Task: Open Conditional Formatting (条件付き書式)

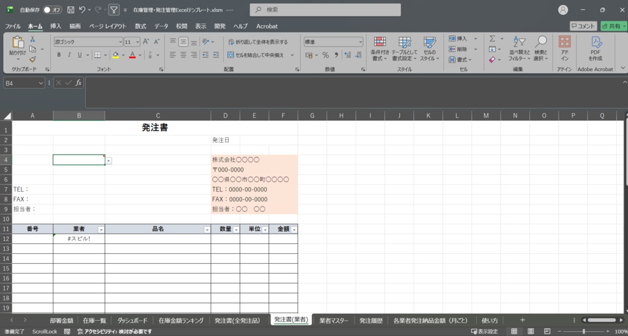Action: [x=380, y=49]
